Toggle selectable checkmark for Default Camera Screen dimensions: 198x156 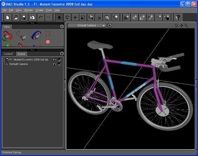click(x=60, y=64)
